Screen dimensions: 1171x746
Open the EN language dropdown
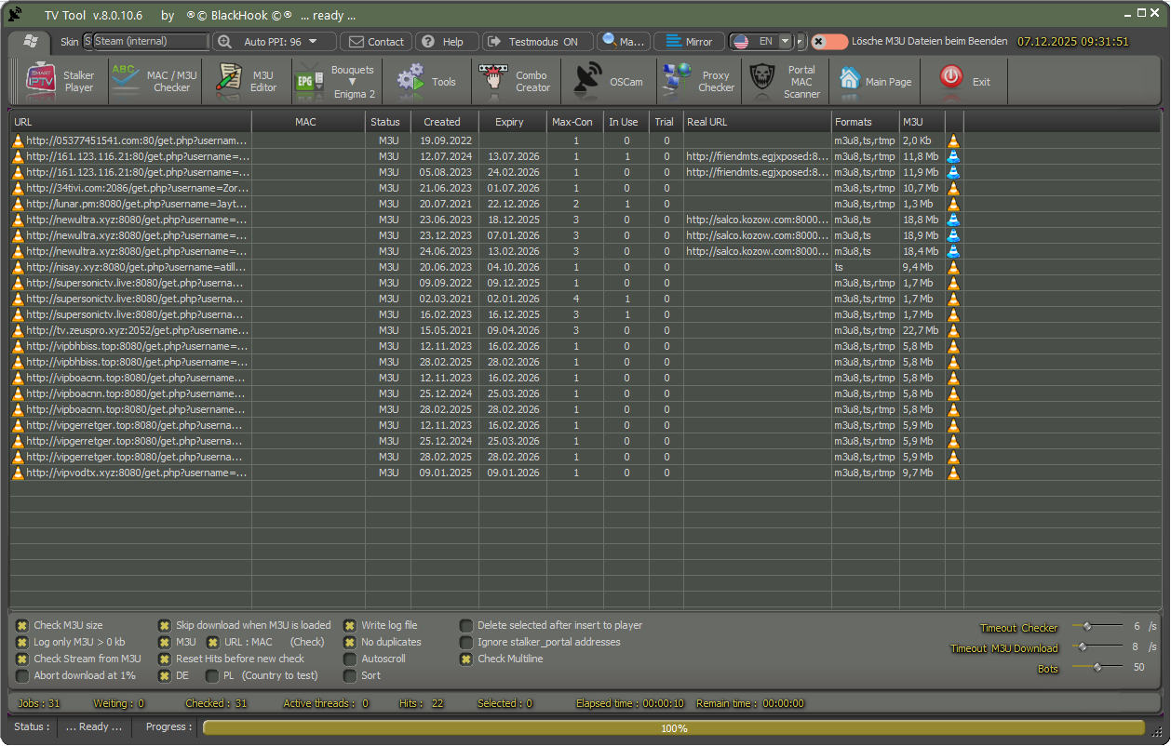pyautogui.click(x=785, y=42)
